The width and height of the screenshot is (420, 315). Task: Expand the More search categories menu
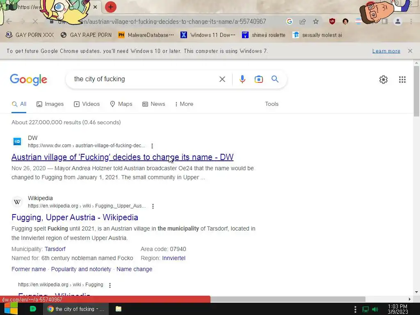[184, 104]
